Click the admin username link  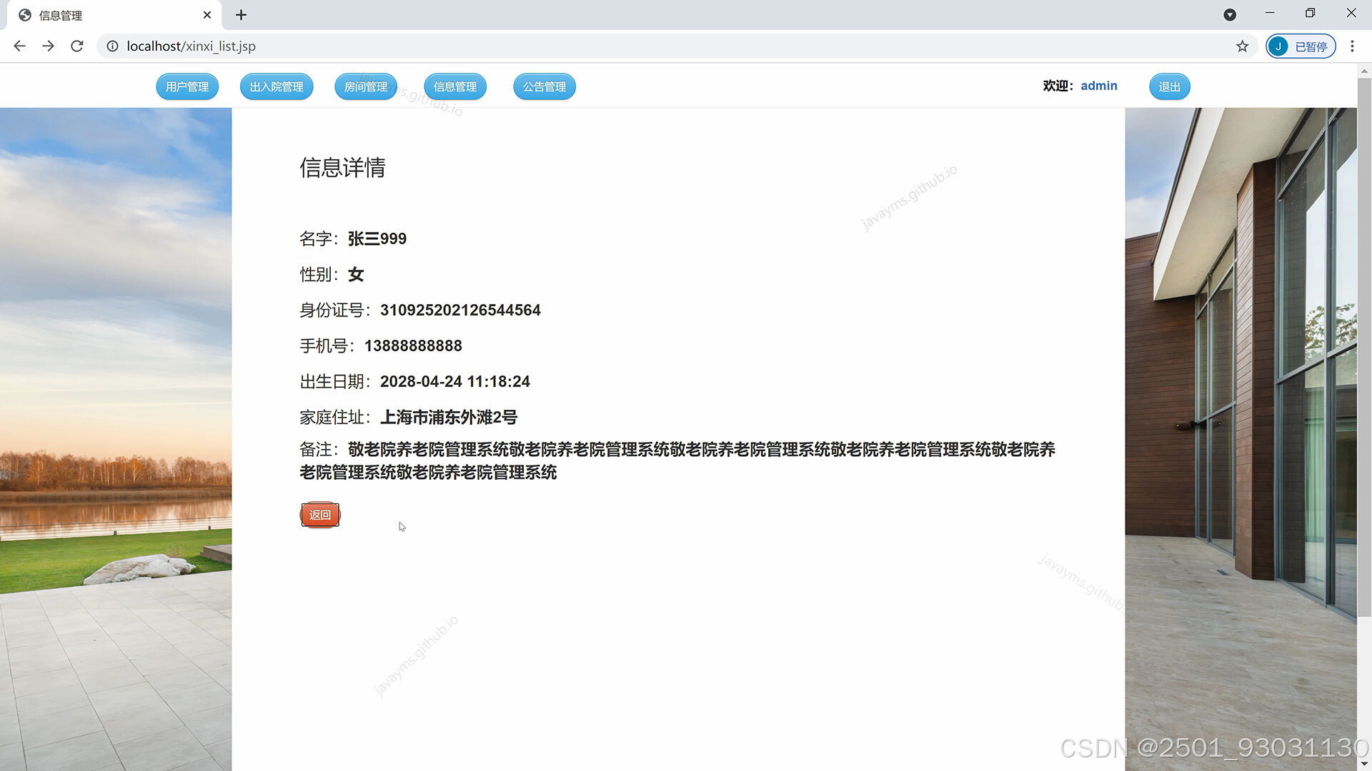1099,86
